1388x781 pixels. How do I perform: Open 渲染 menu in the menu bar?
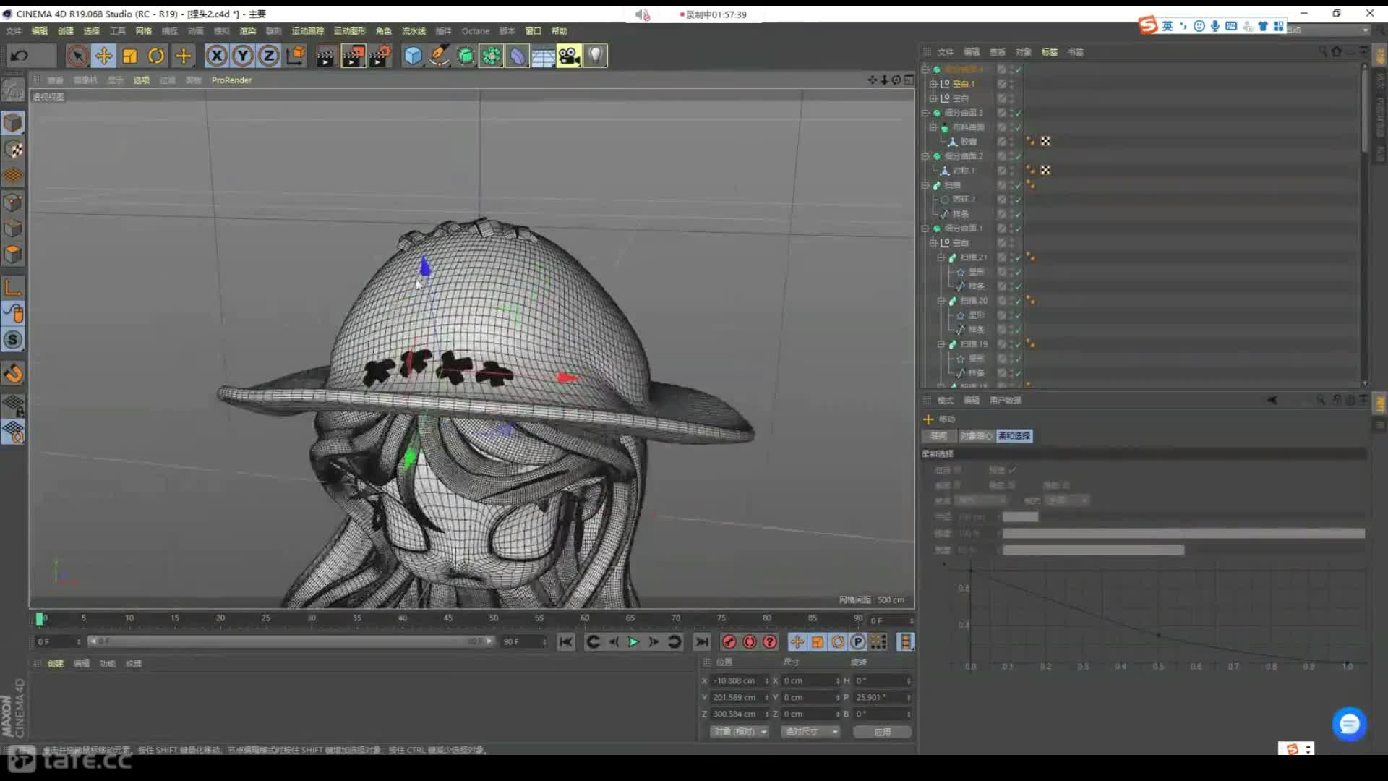point(247,31)
